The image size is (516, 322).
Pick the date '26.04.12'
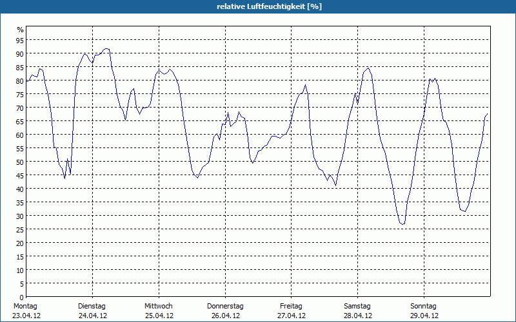pyautogui.click(x=225, y=316)
